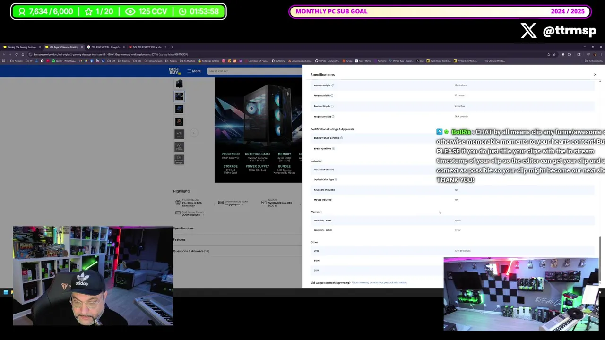This screenshot has width=605, height=340.
Task: Open the Amazon bookmarks folder
Action: (17, 61)
